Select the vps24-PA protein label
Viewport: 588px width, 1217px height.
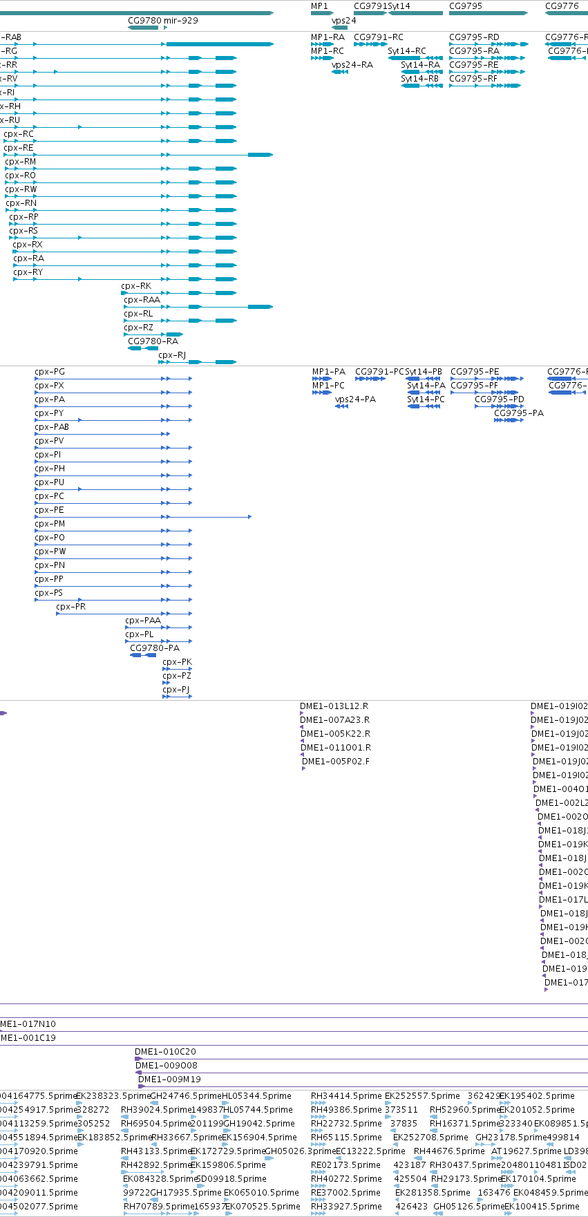(x=356, y=399)
